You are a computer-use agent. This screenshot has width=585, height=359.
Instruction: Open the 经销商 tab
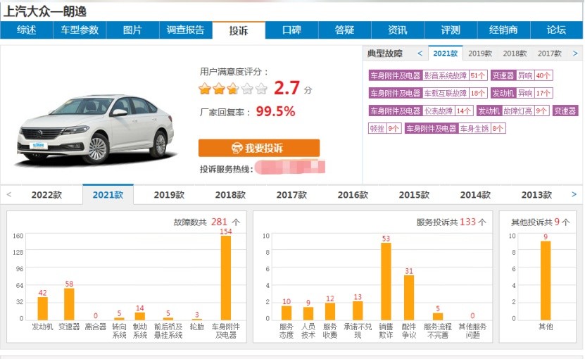point(503,30)
